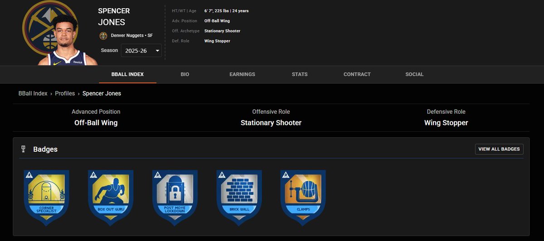
Task: Click the large 'Wing Stopper' Defensive Role value
Action: [446, 123]
